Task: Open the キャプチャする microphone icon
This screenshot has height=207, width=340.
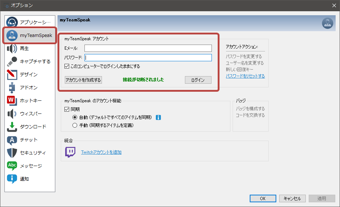Action: [x=12, y=62]
